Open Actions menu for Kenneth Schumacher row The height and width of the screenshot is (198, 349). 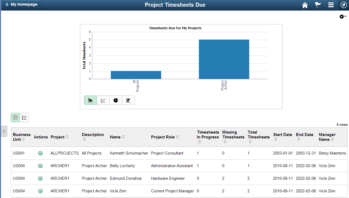click(40, 153)
